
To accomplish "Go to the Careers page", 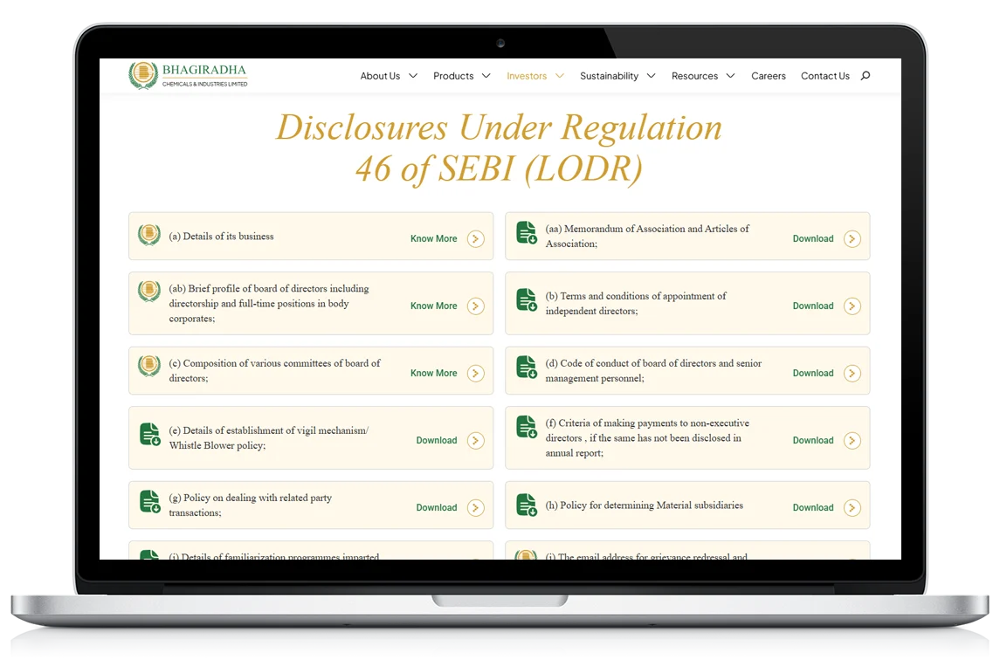I will click(769, 76).
